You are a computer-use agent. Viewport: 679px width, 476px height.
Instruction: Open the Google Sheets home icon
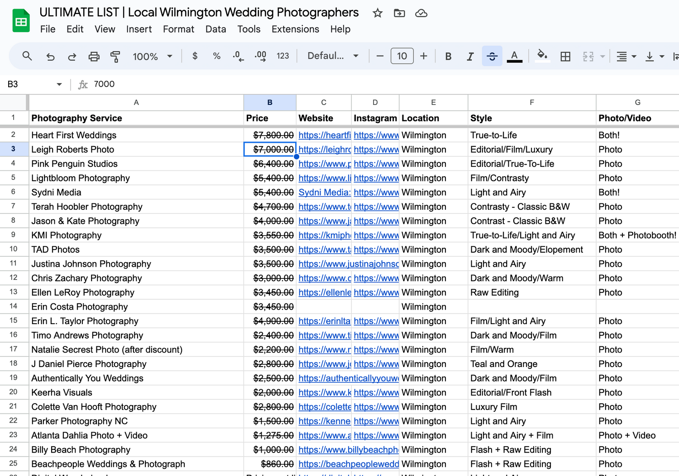tap(21, 21)
